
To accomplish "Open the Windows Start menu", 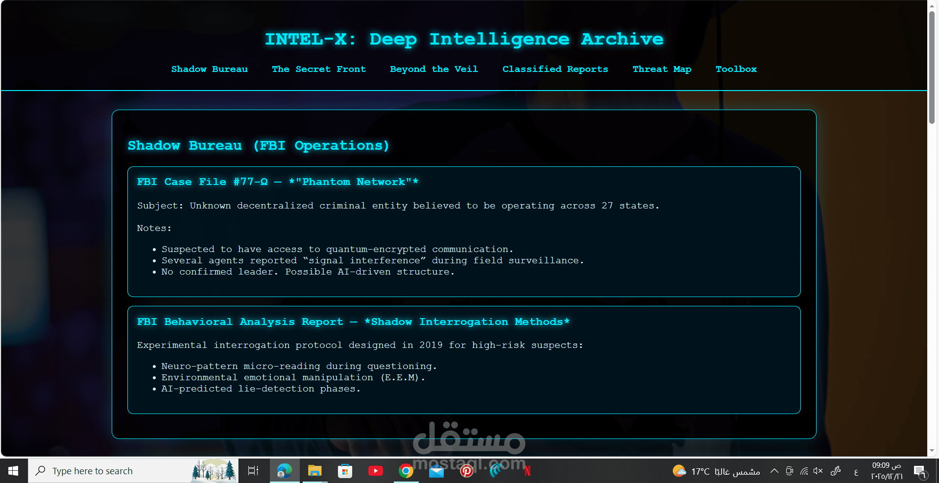I will tap(14, 471).
